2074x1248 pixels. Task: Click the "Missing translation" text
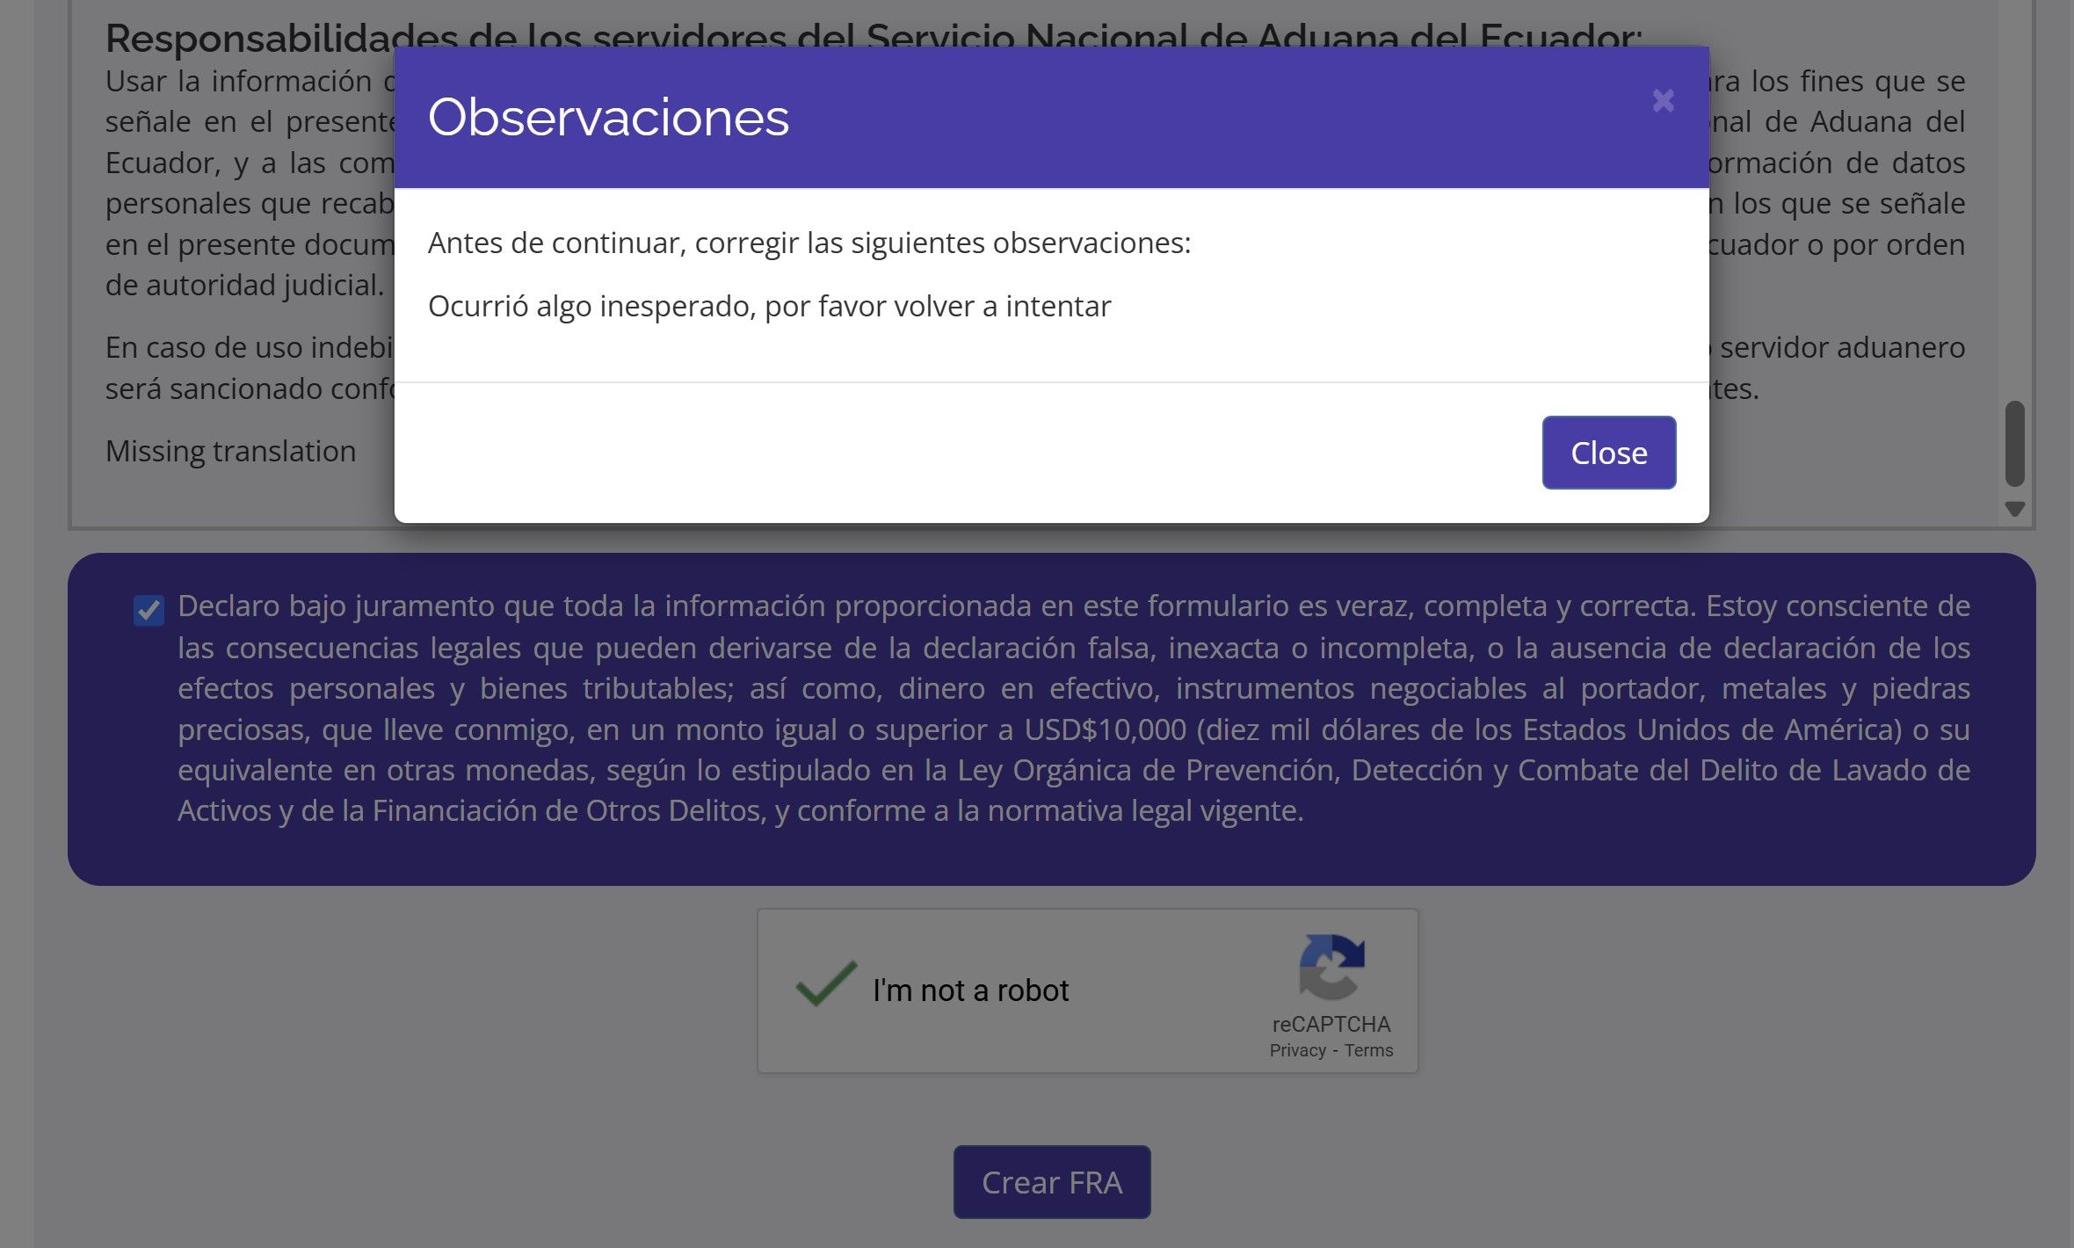point(230,451)
